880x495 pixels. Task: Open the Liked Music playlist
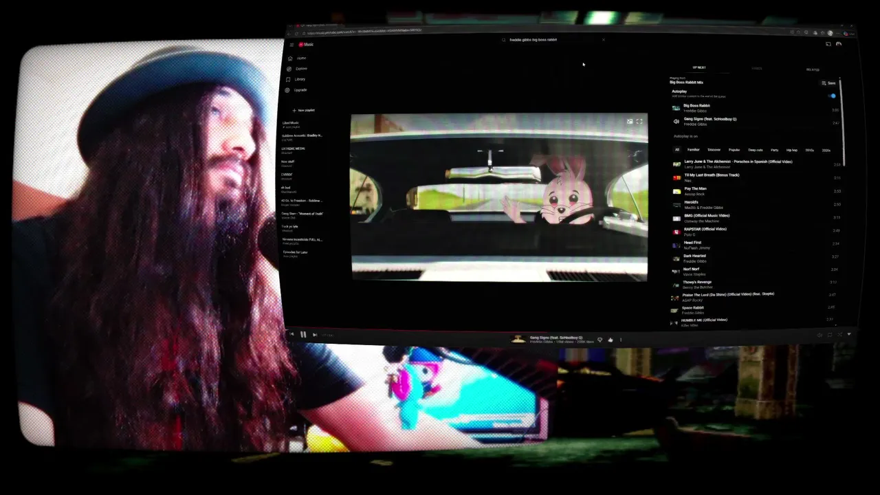pyautogui.click(x=291, y=124)
